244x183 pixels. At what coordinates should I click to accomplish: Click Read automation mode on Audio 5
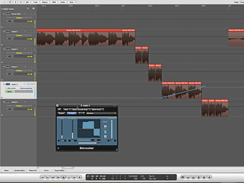pos(10,91)
